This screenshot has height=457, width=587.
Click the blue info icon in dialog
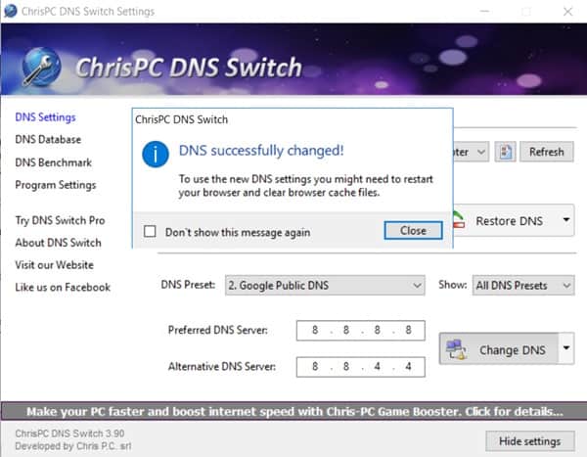click(156, 154)
